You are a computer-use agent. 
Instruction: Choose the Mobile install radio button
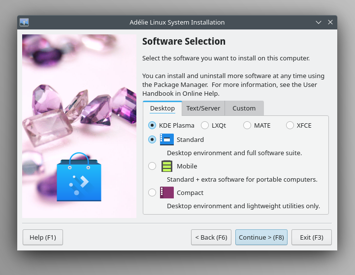(152, 166)
